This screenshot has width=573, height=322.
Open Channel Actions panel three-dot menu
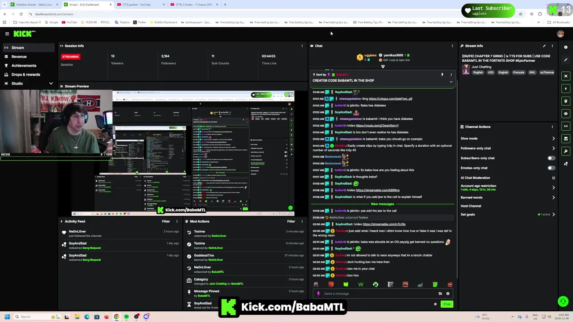coord(552,127)
